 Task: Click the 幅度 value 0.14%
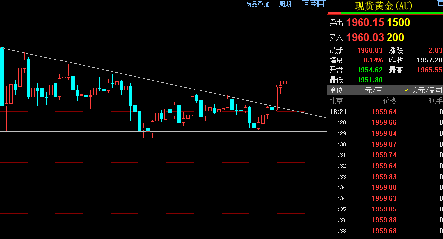pos(373,60)
